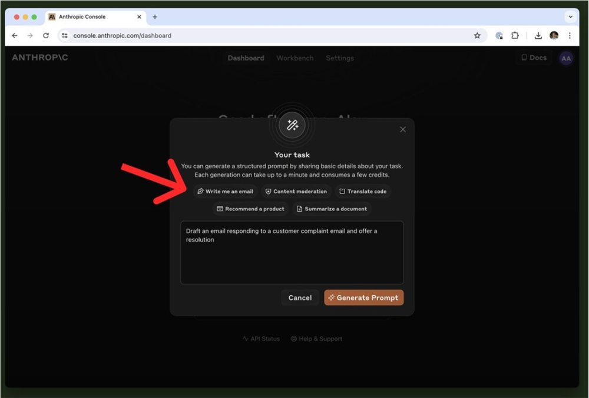Click the ANTHROP\C logo

coord(39,58)
